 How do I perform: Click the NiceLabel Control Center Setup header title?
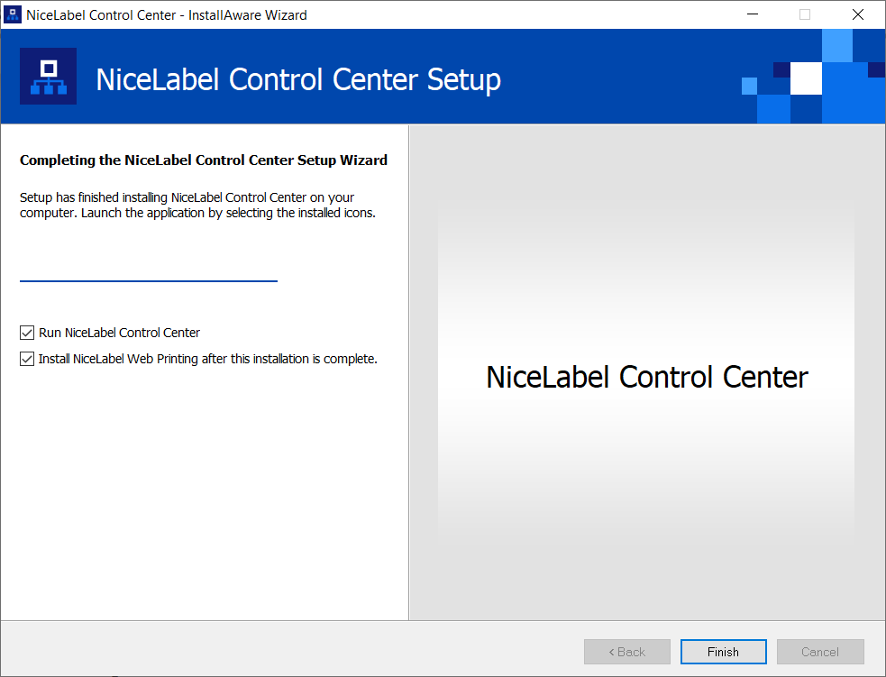point(297,79)
